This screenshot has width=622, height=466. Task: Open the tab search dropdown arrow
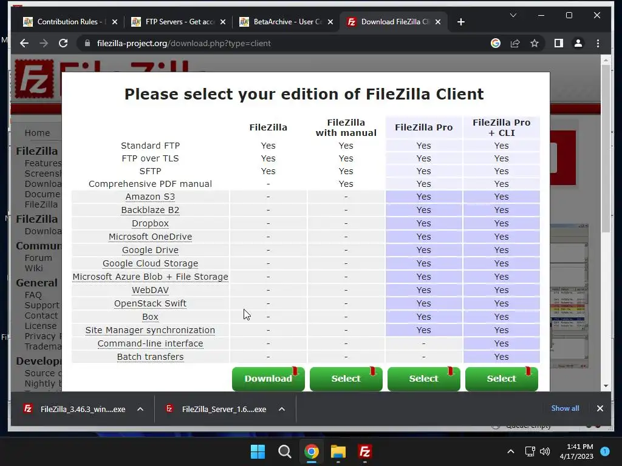(x=513, y=15)
